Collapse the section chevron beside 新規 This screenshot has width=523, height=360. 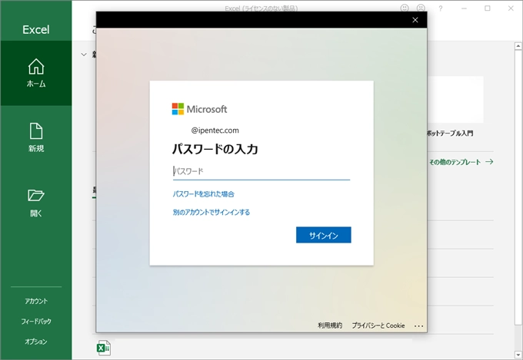tap(84, 54)
